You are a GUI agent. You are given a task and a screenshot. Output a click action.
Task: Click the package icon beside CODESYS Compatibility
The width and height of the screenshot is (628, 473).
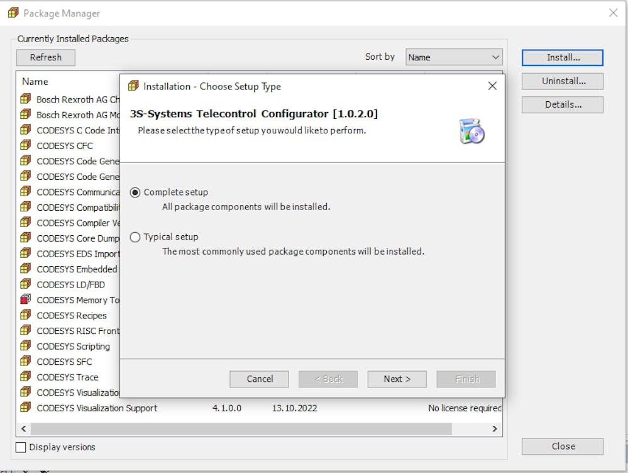tap(25, 206)
